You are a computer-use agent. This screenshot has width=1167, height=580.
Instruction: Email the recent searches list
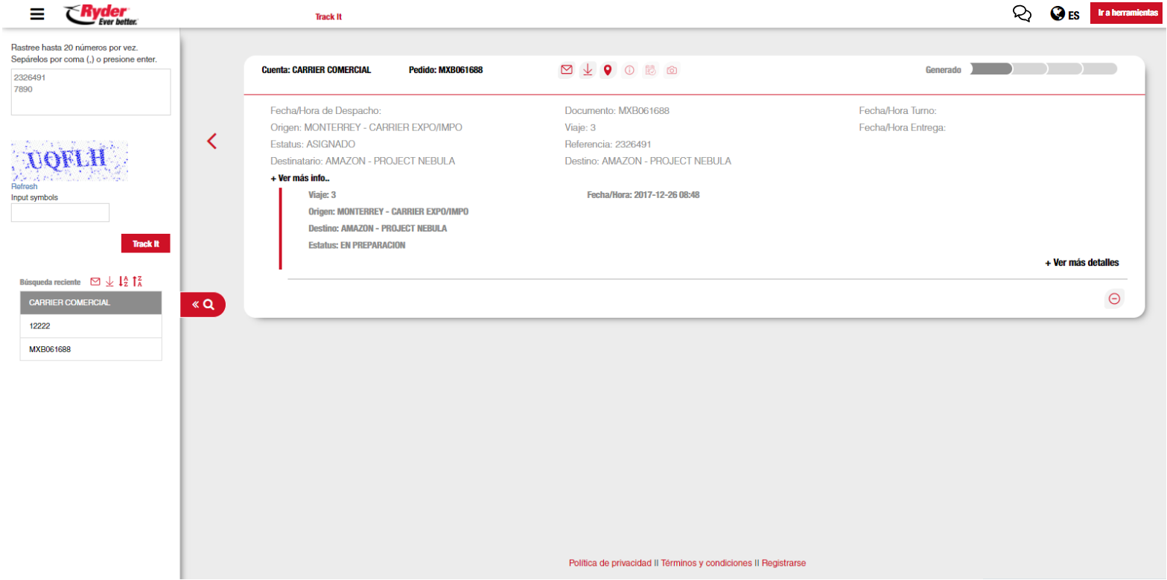click(x=95, y=281)
